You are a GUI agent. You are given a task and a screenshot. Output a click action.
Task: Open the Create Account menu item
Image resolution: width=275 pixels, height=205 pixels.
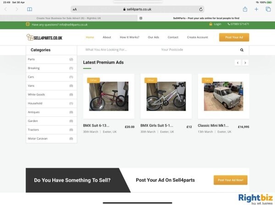[x=197, y=37]
